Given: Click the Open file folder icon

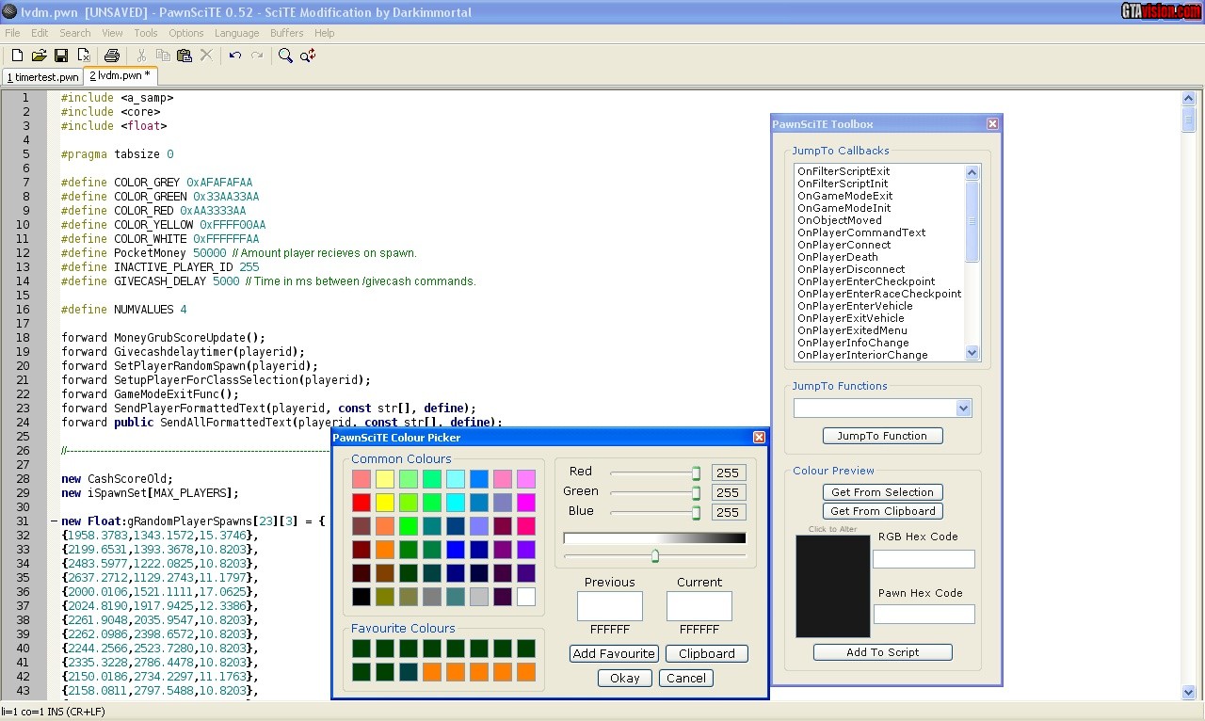Looking at the screenshot, I should pos(40,56).
